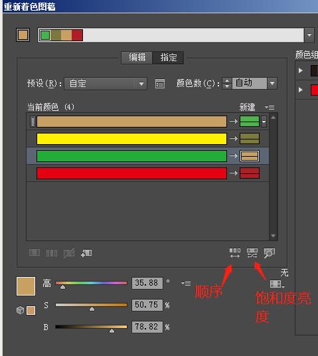Image resolution: width=318 pixels, height=356 pixels.
Task: Click the saturation S slider track
Action: coord(91,305)
